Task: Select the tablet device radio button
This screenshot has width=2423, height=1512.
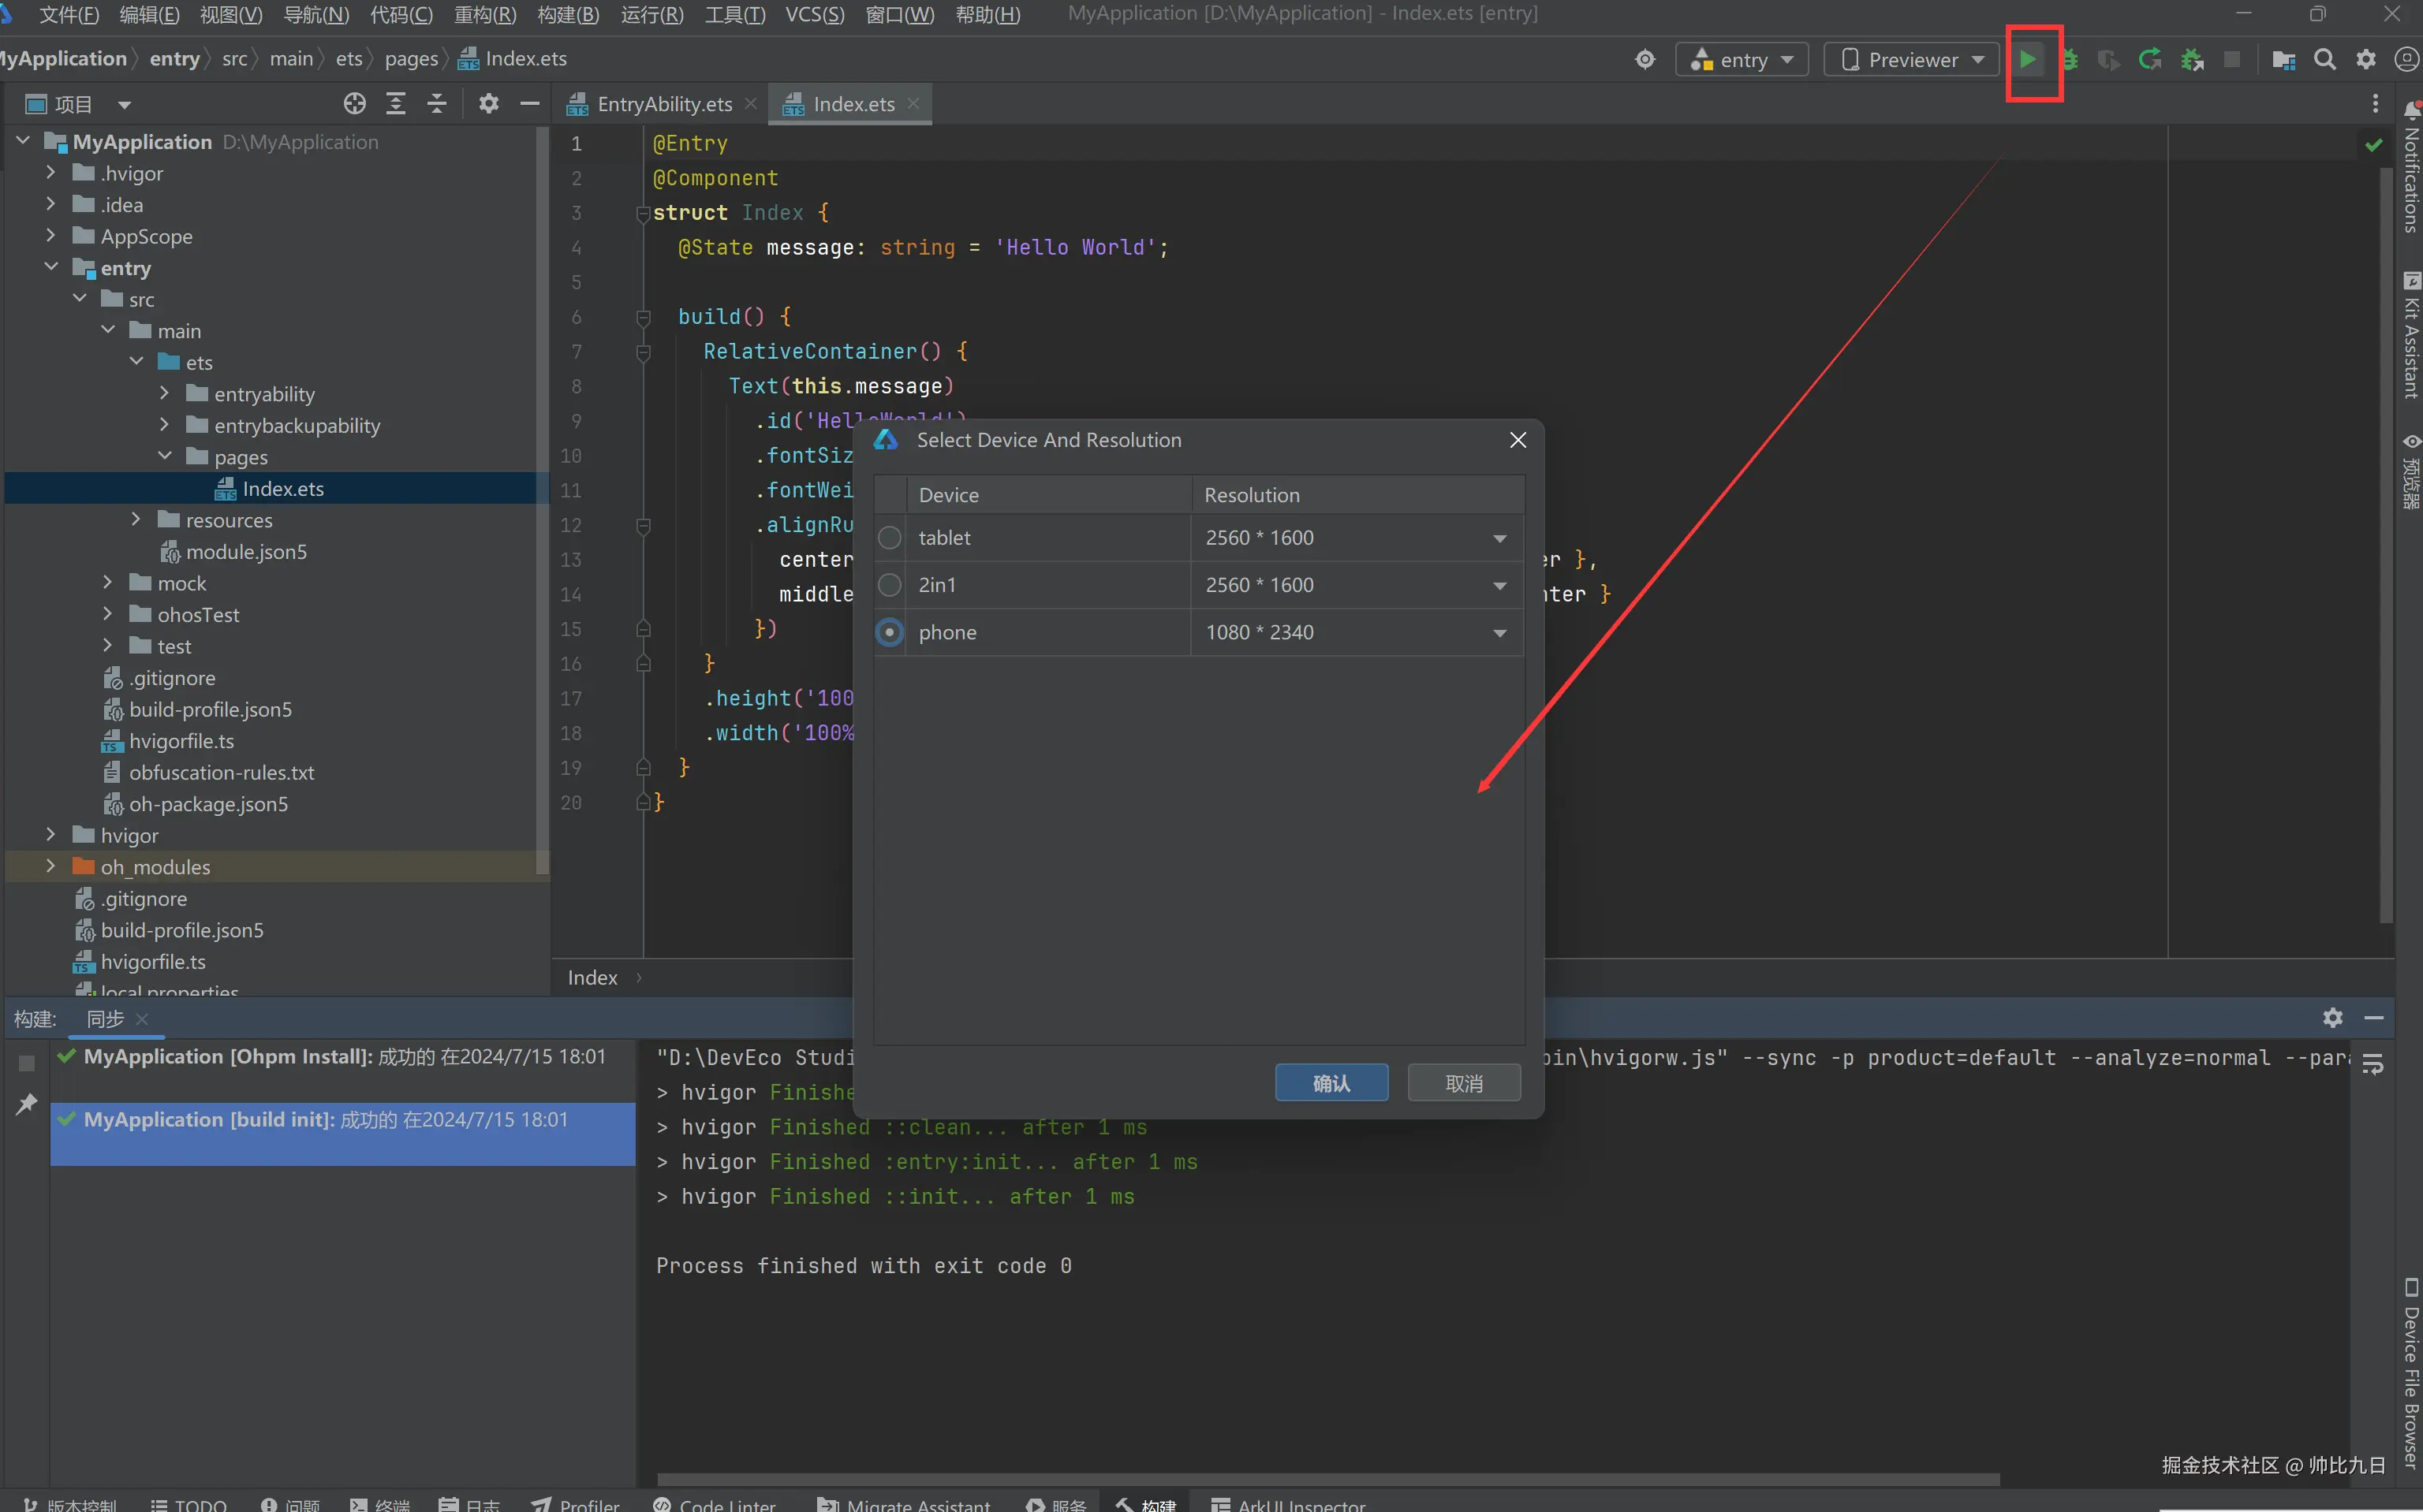Action: point(890,538)
